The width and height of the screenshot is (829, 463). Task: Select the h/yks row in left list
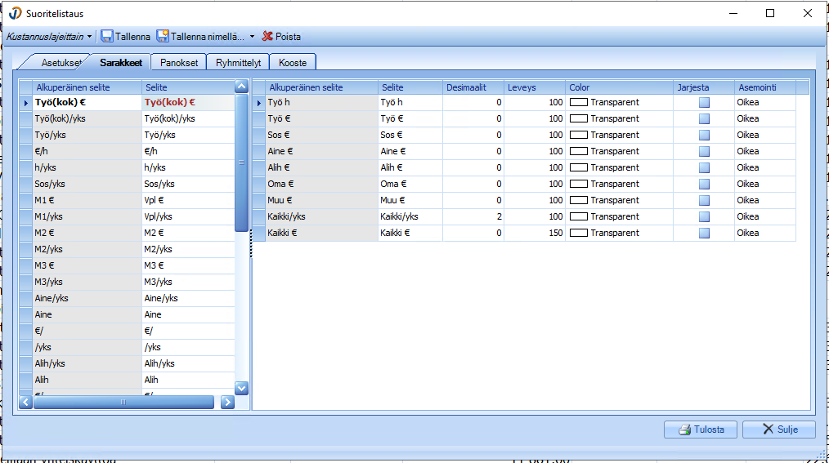(127, 167)
